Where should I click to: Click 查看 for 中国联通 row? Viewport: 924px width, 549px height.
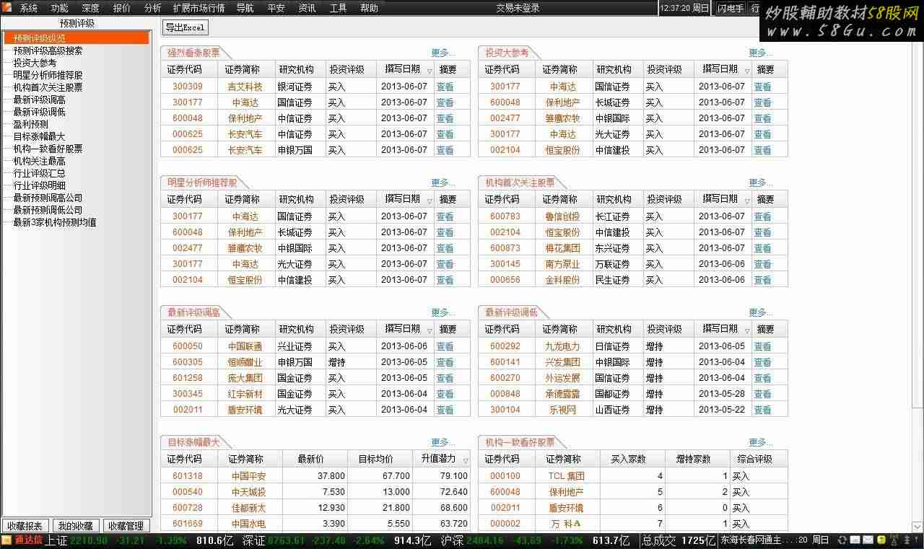tap(445, 346)
